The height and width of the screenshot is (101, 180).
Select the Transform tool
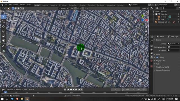click(x=4, y=40)
